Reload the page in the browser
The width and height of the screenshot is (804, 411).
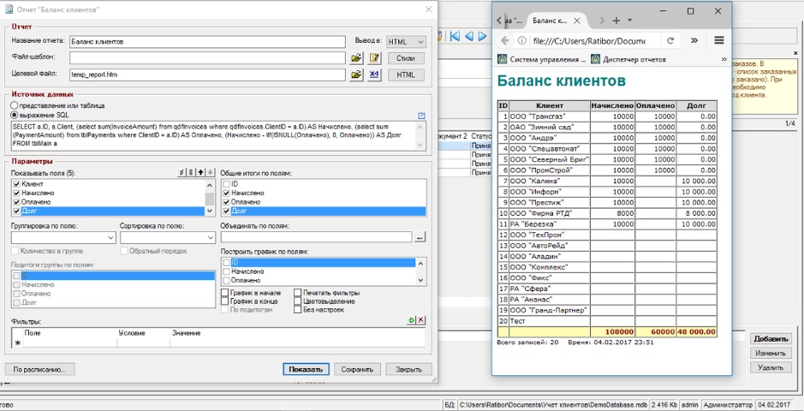[x=670, y=40]
